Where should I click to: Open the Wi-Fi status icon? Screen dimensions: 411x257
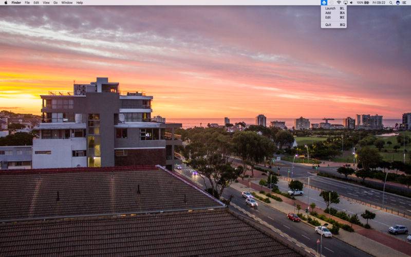pyautogui.click(x=339, y=3)
